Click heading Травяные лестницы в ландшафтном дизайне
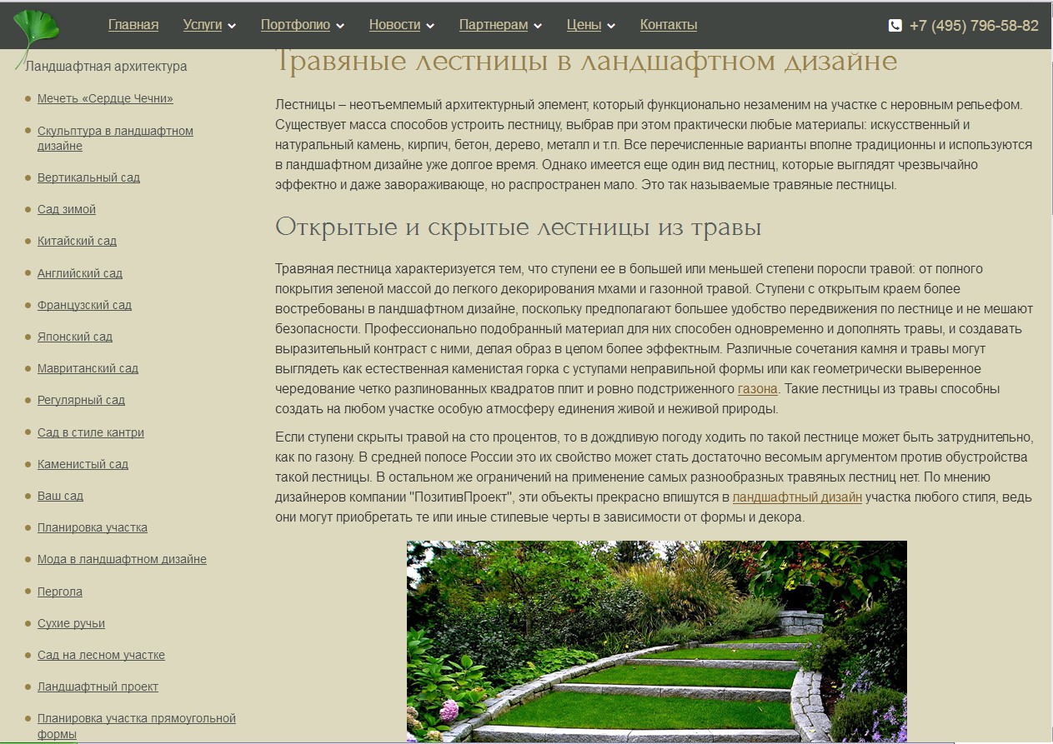The height and width of the screenshot is (744, 1053). [586, 61]
